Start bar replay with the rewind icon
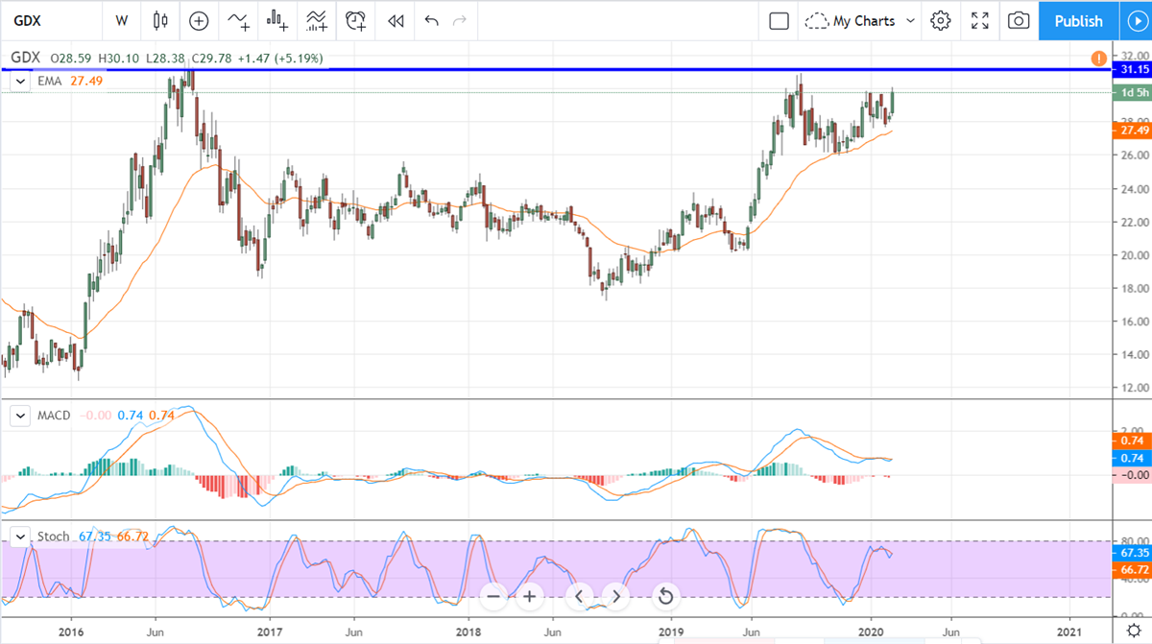Screen dimensions: 1152x644 (395, 20)
